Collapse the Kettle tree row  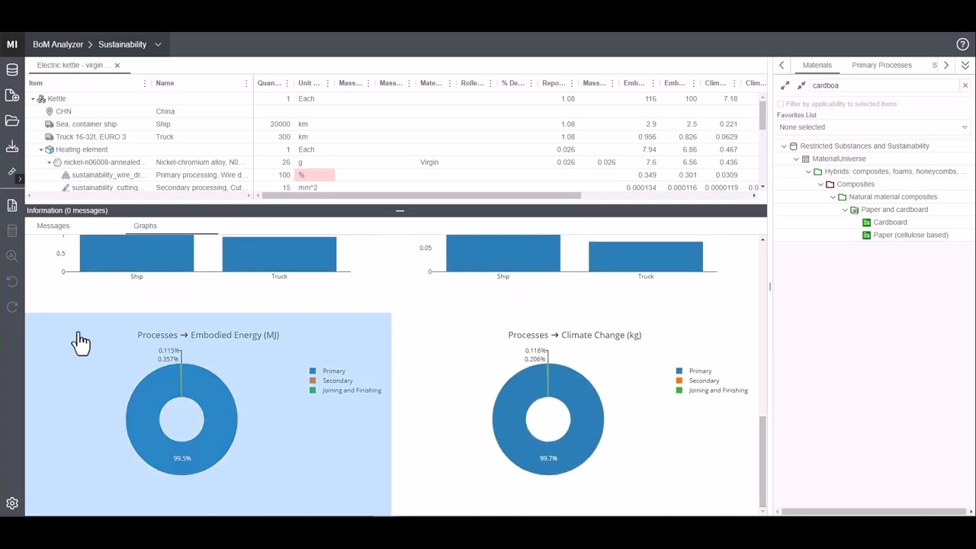pos(33,99)
